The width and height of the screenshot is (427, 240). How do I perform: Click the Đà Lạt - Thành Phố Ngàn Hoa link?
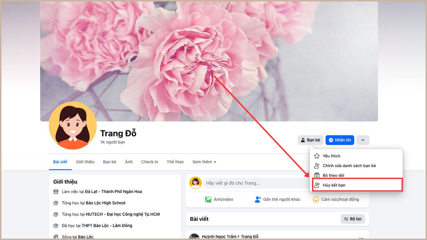click(x=114, y=192)
